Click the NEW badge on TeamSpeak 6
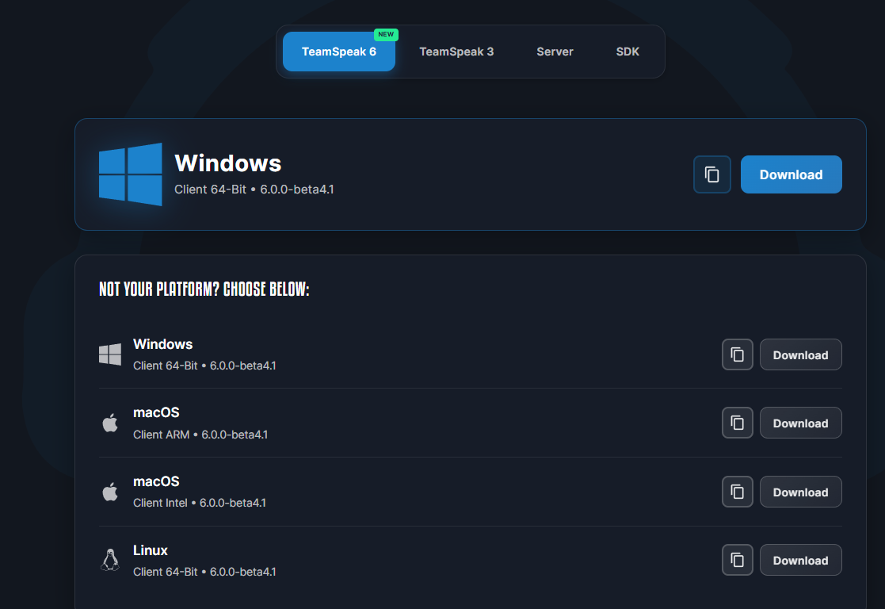The height and width of the screenshot is (609, 885). 386,34
